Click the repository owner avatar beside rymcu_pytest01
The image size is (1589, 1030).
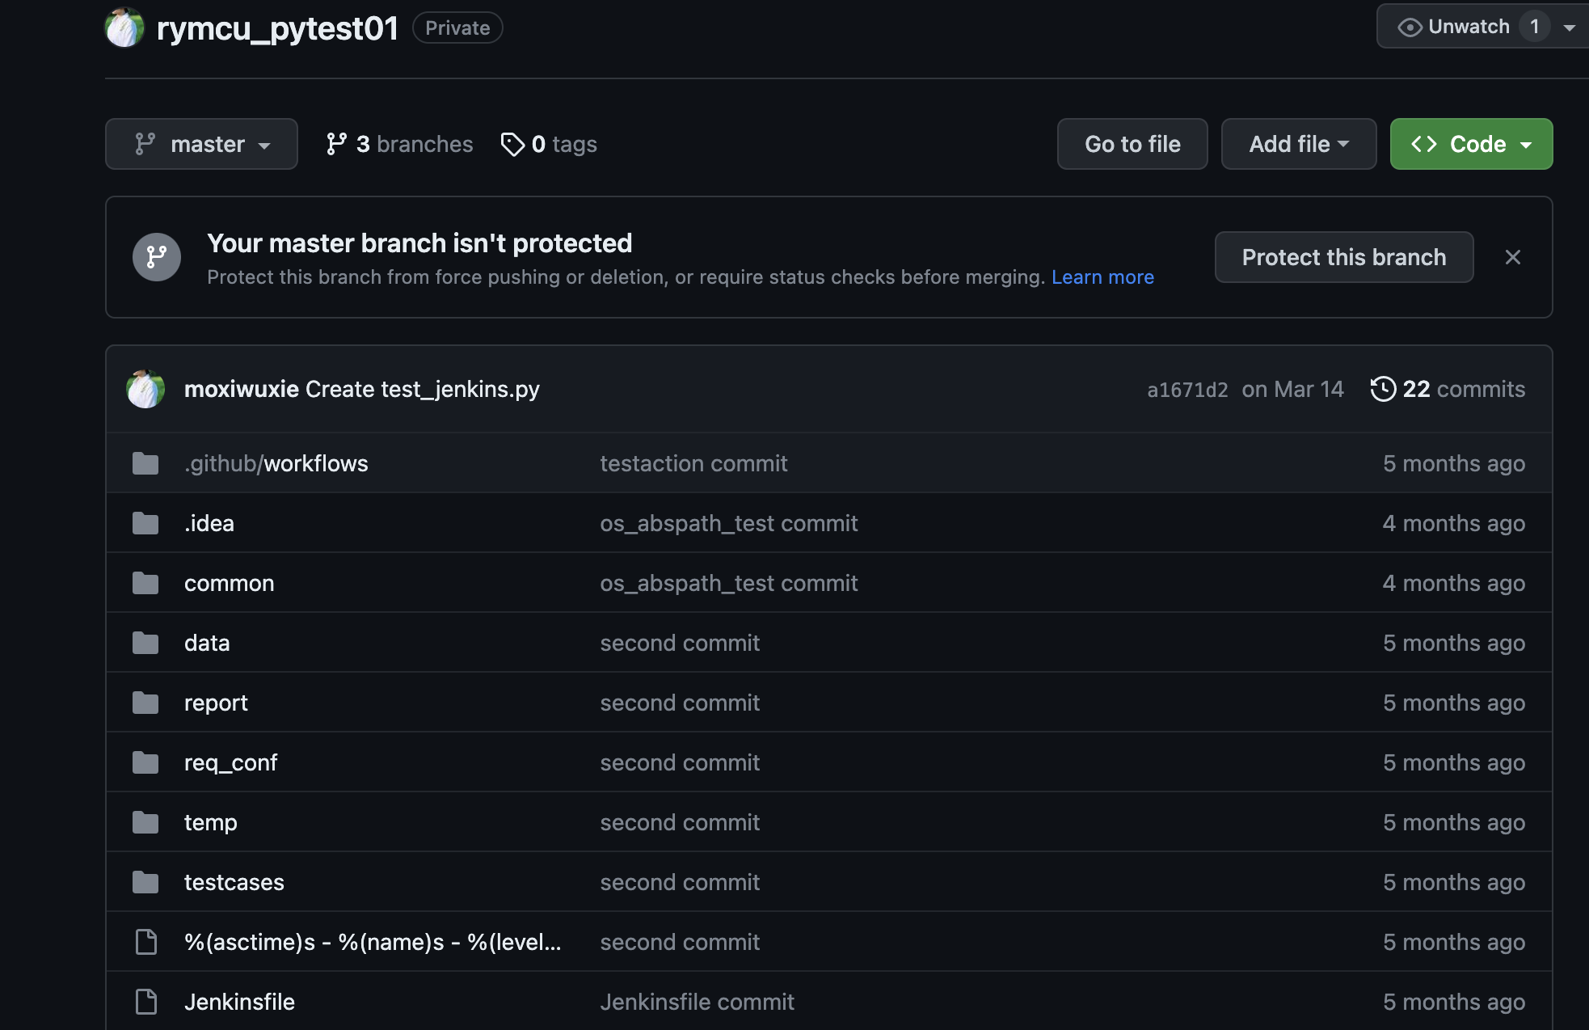pos(124,27)
